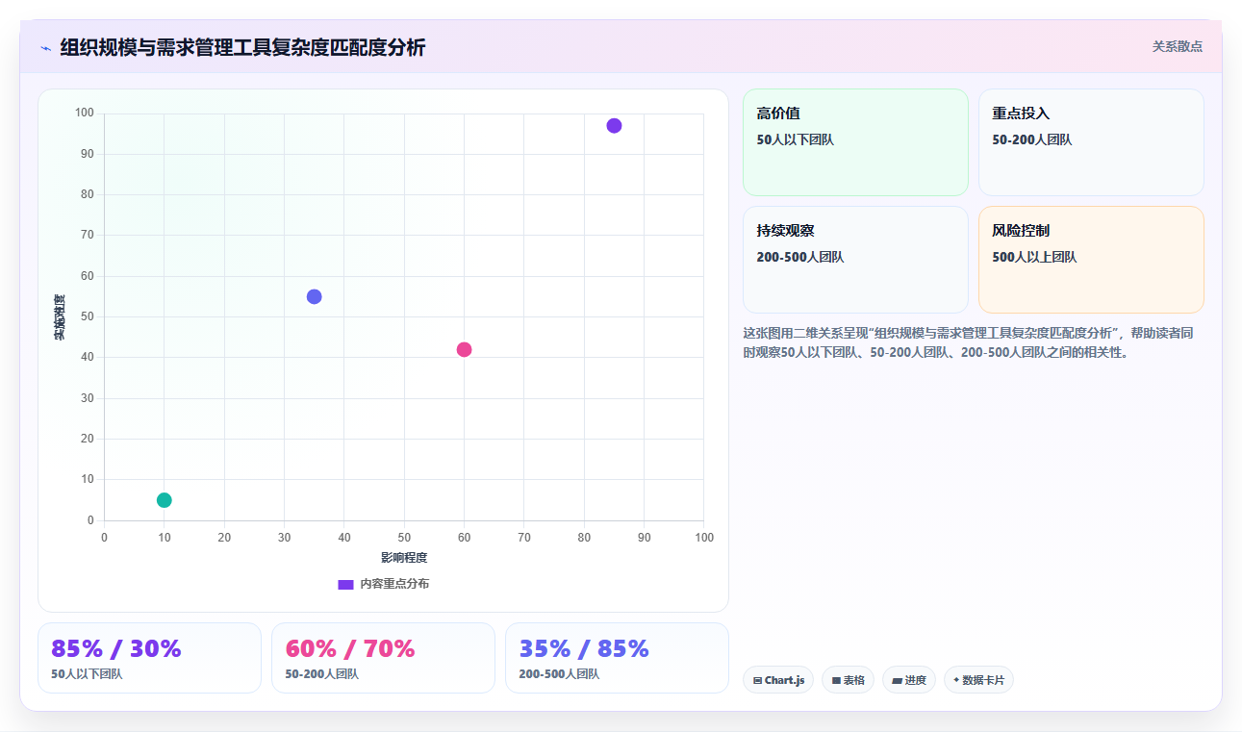Click the chart title 组织规模与需求管理工具复杂度匹配度分析
The height and width of the screenshot is (732, 1242).
pos(242,47)
